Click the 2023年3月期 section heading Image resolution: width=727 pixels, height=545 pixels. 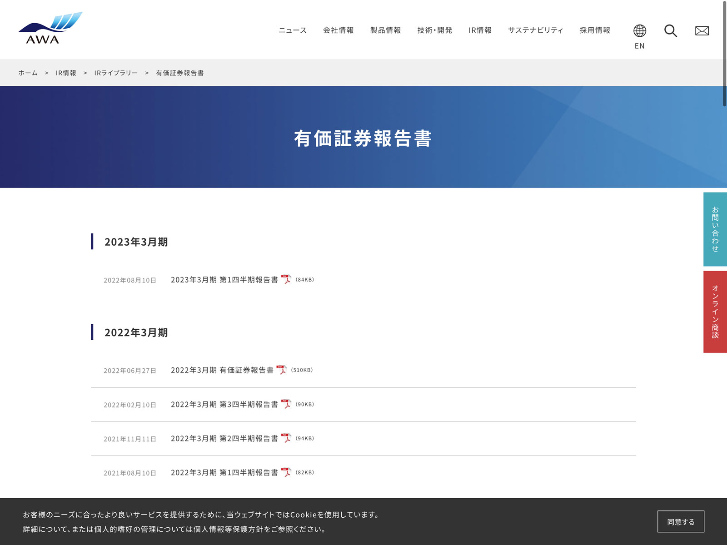point(136,242)
